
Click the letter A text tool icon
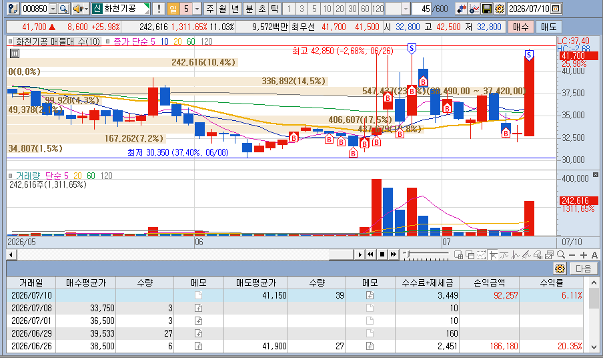[594, 255]
